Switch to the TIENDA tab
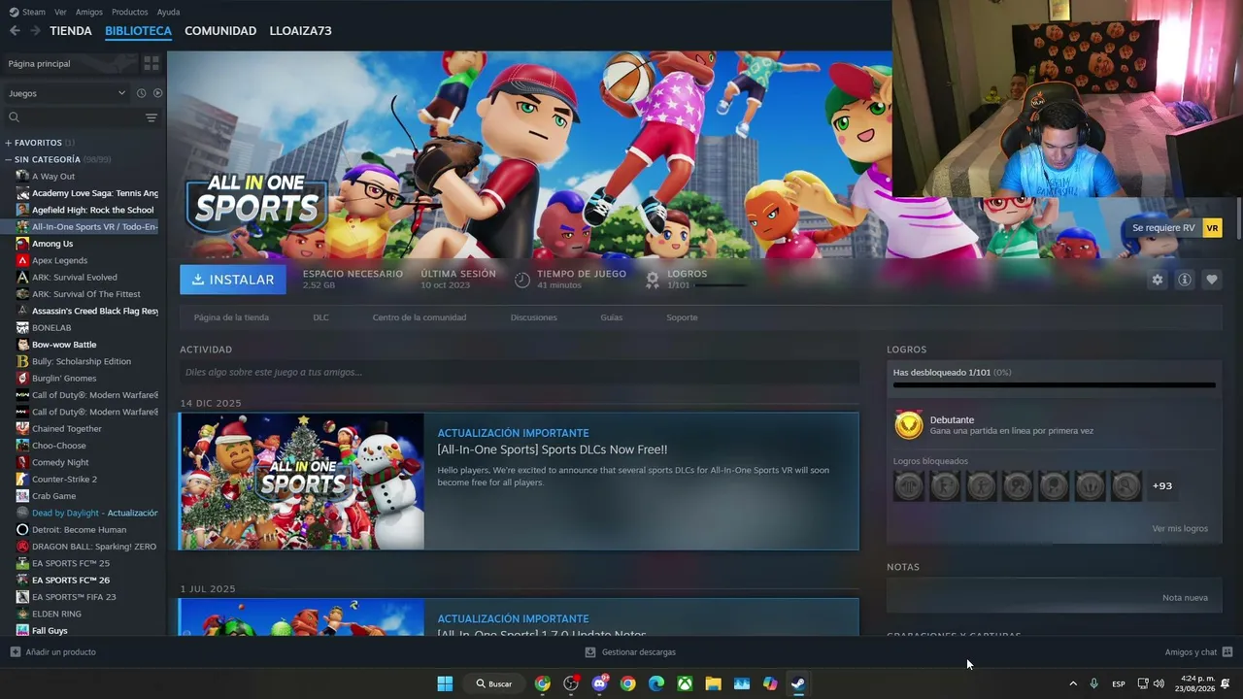 click(71, 31)
